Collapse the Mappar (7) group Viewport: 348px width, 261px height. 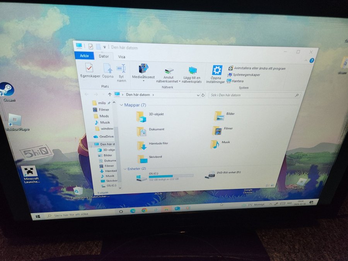121,105
